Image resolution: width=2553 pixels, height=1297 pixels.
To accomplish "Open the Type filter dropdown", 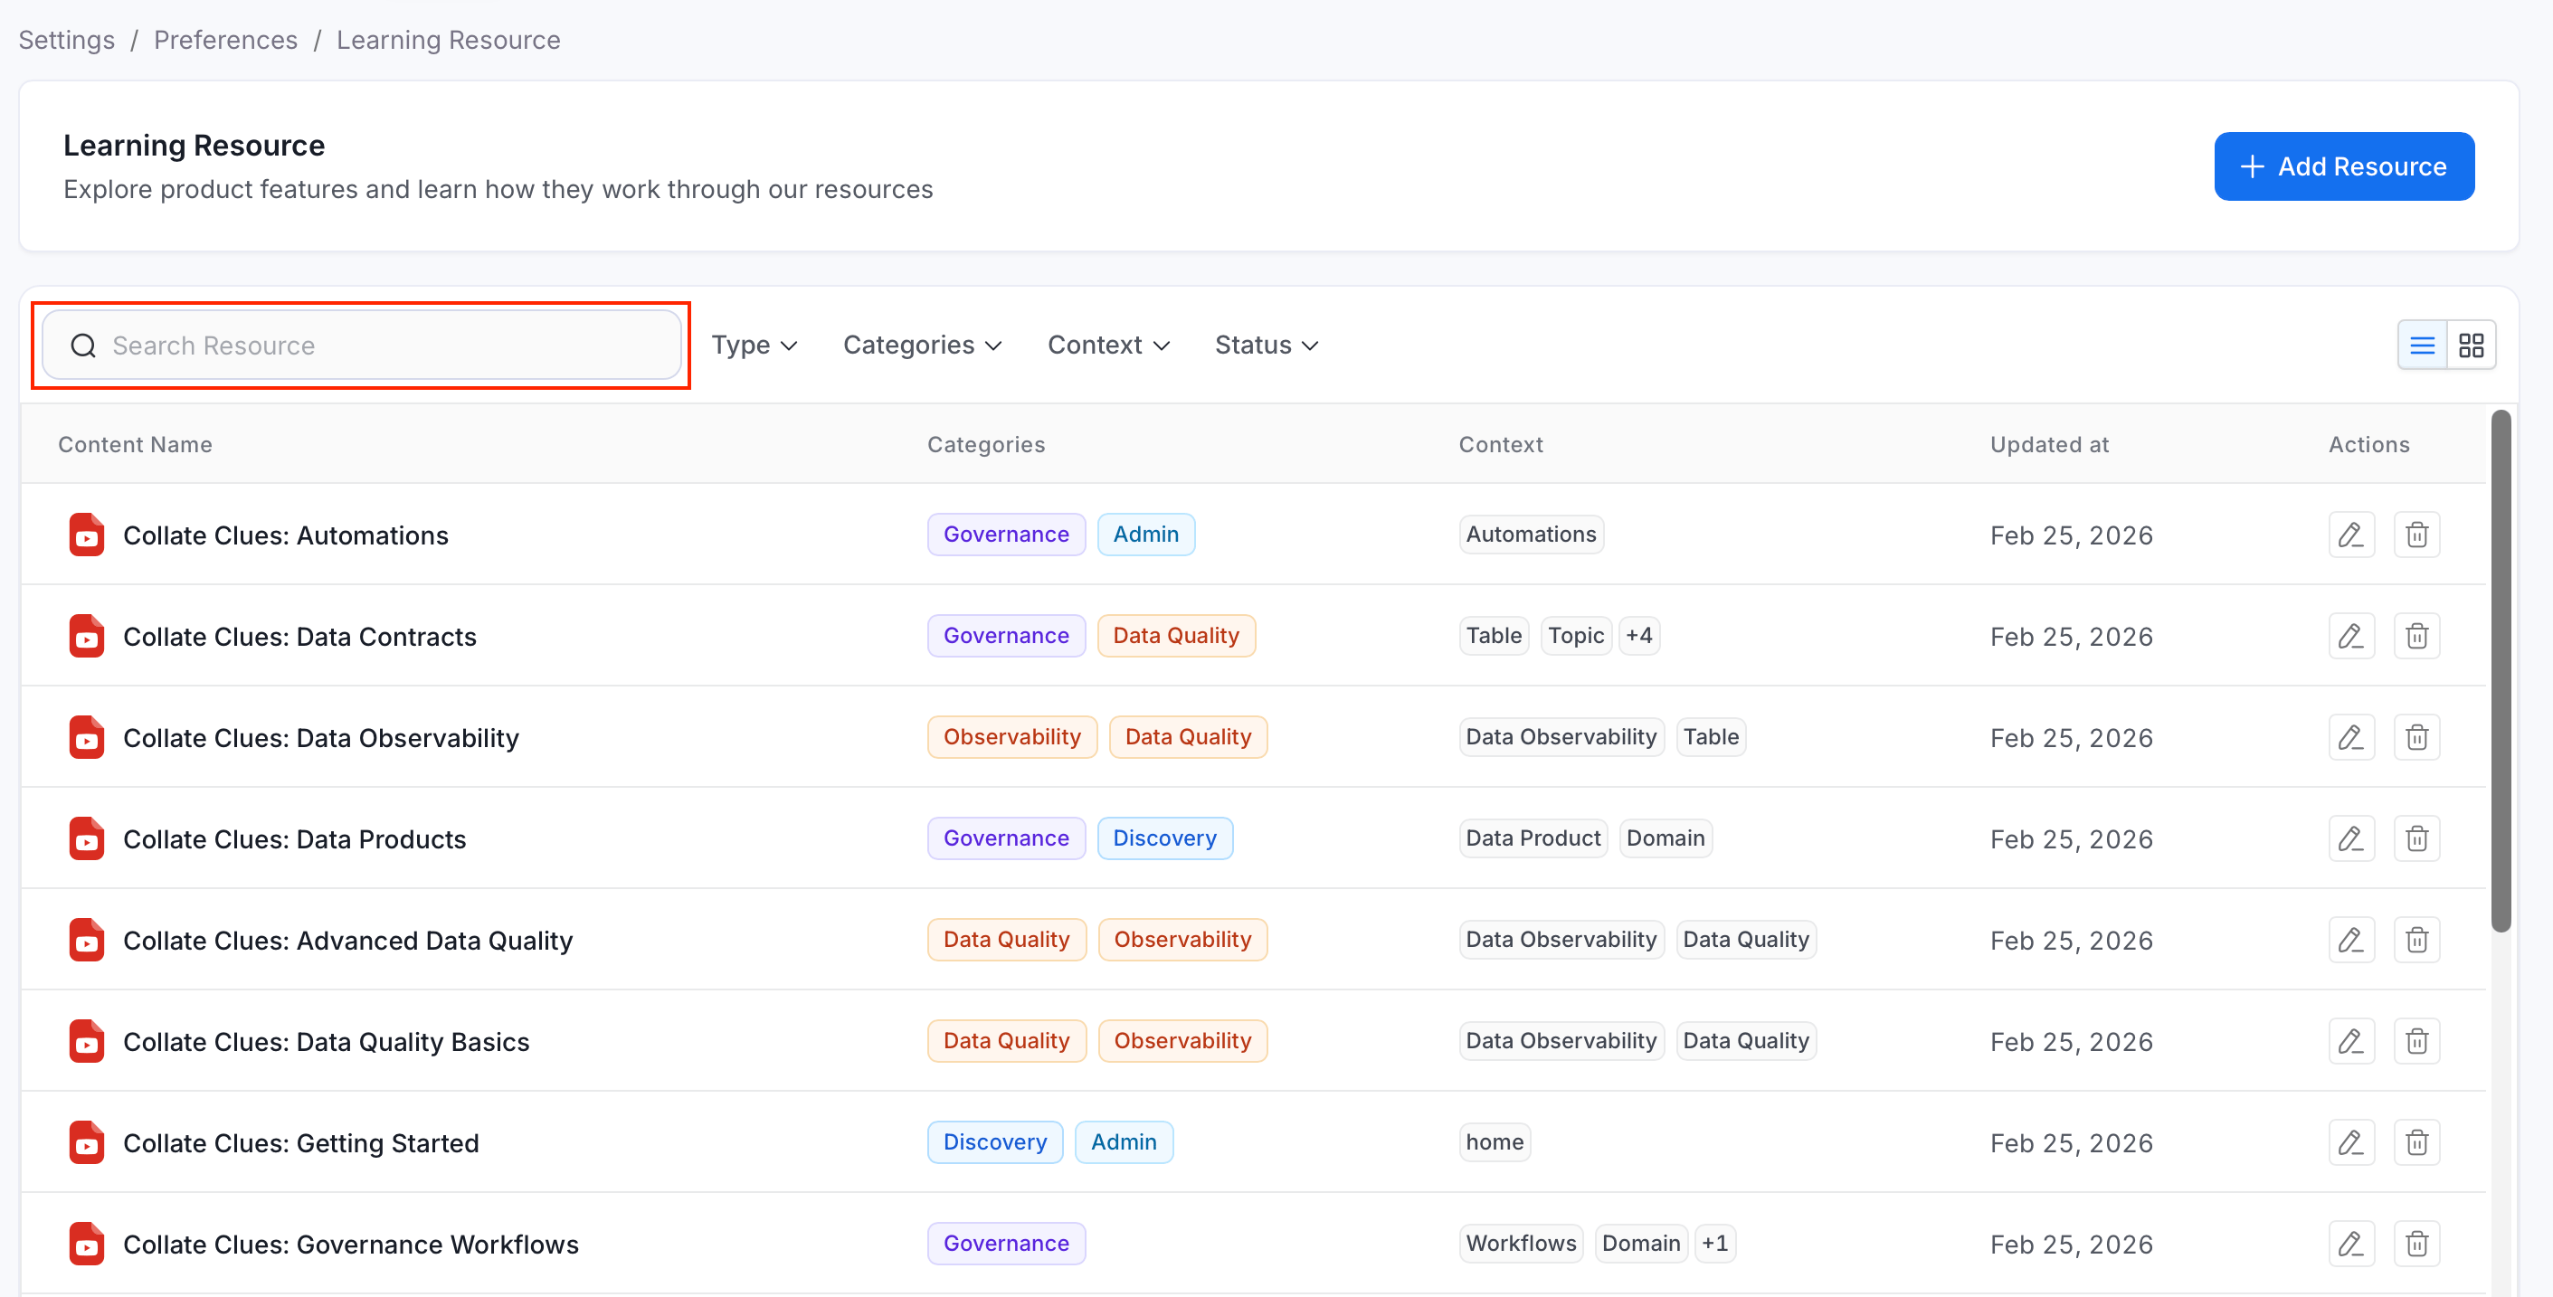I will click(755, 345).
